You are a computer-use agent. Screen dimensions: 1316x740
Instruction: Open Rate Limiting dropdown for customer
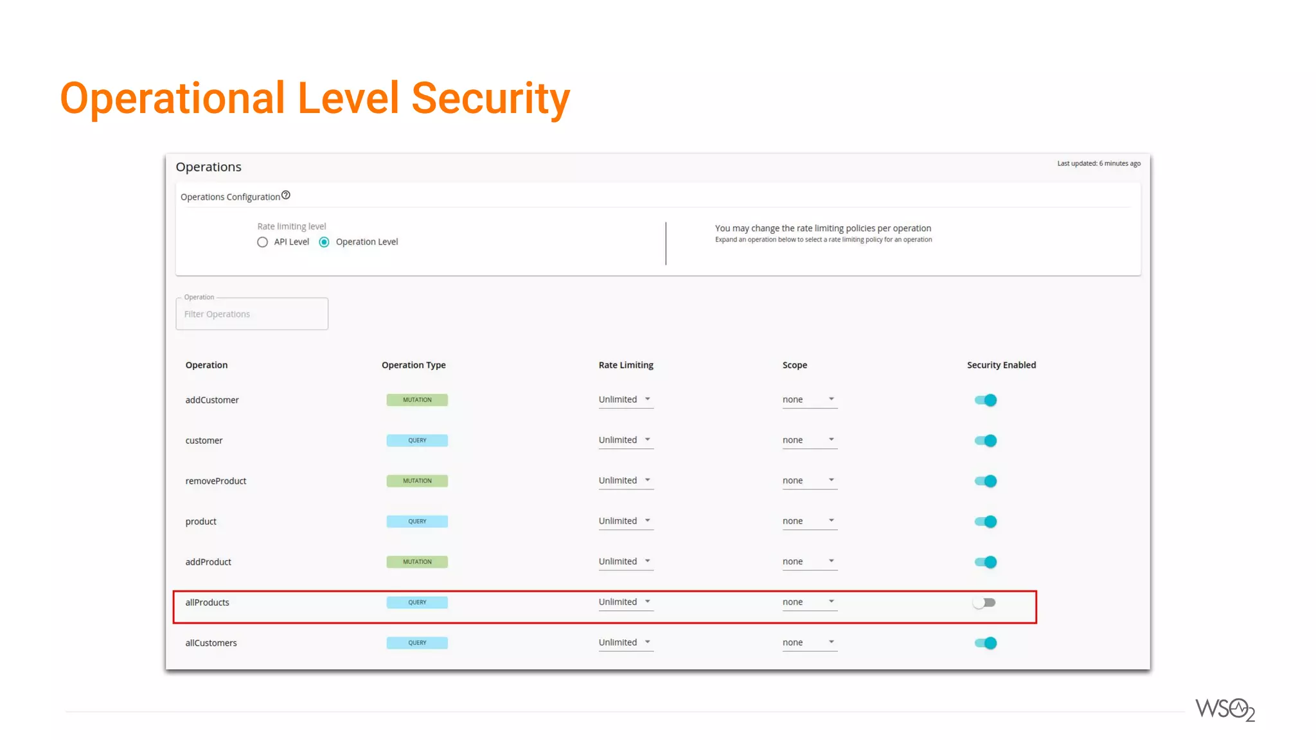[626, 440]
